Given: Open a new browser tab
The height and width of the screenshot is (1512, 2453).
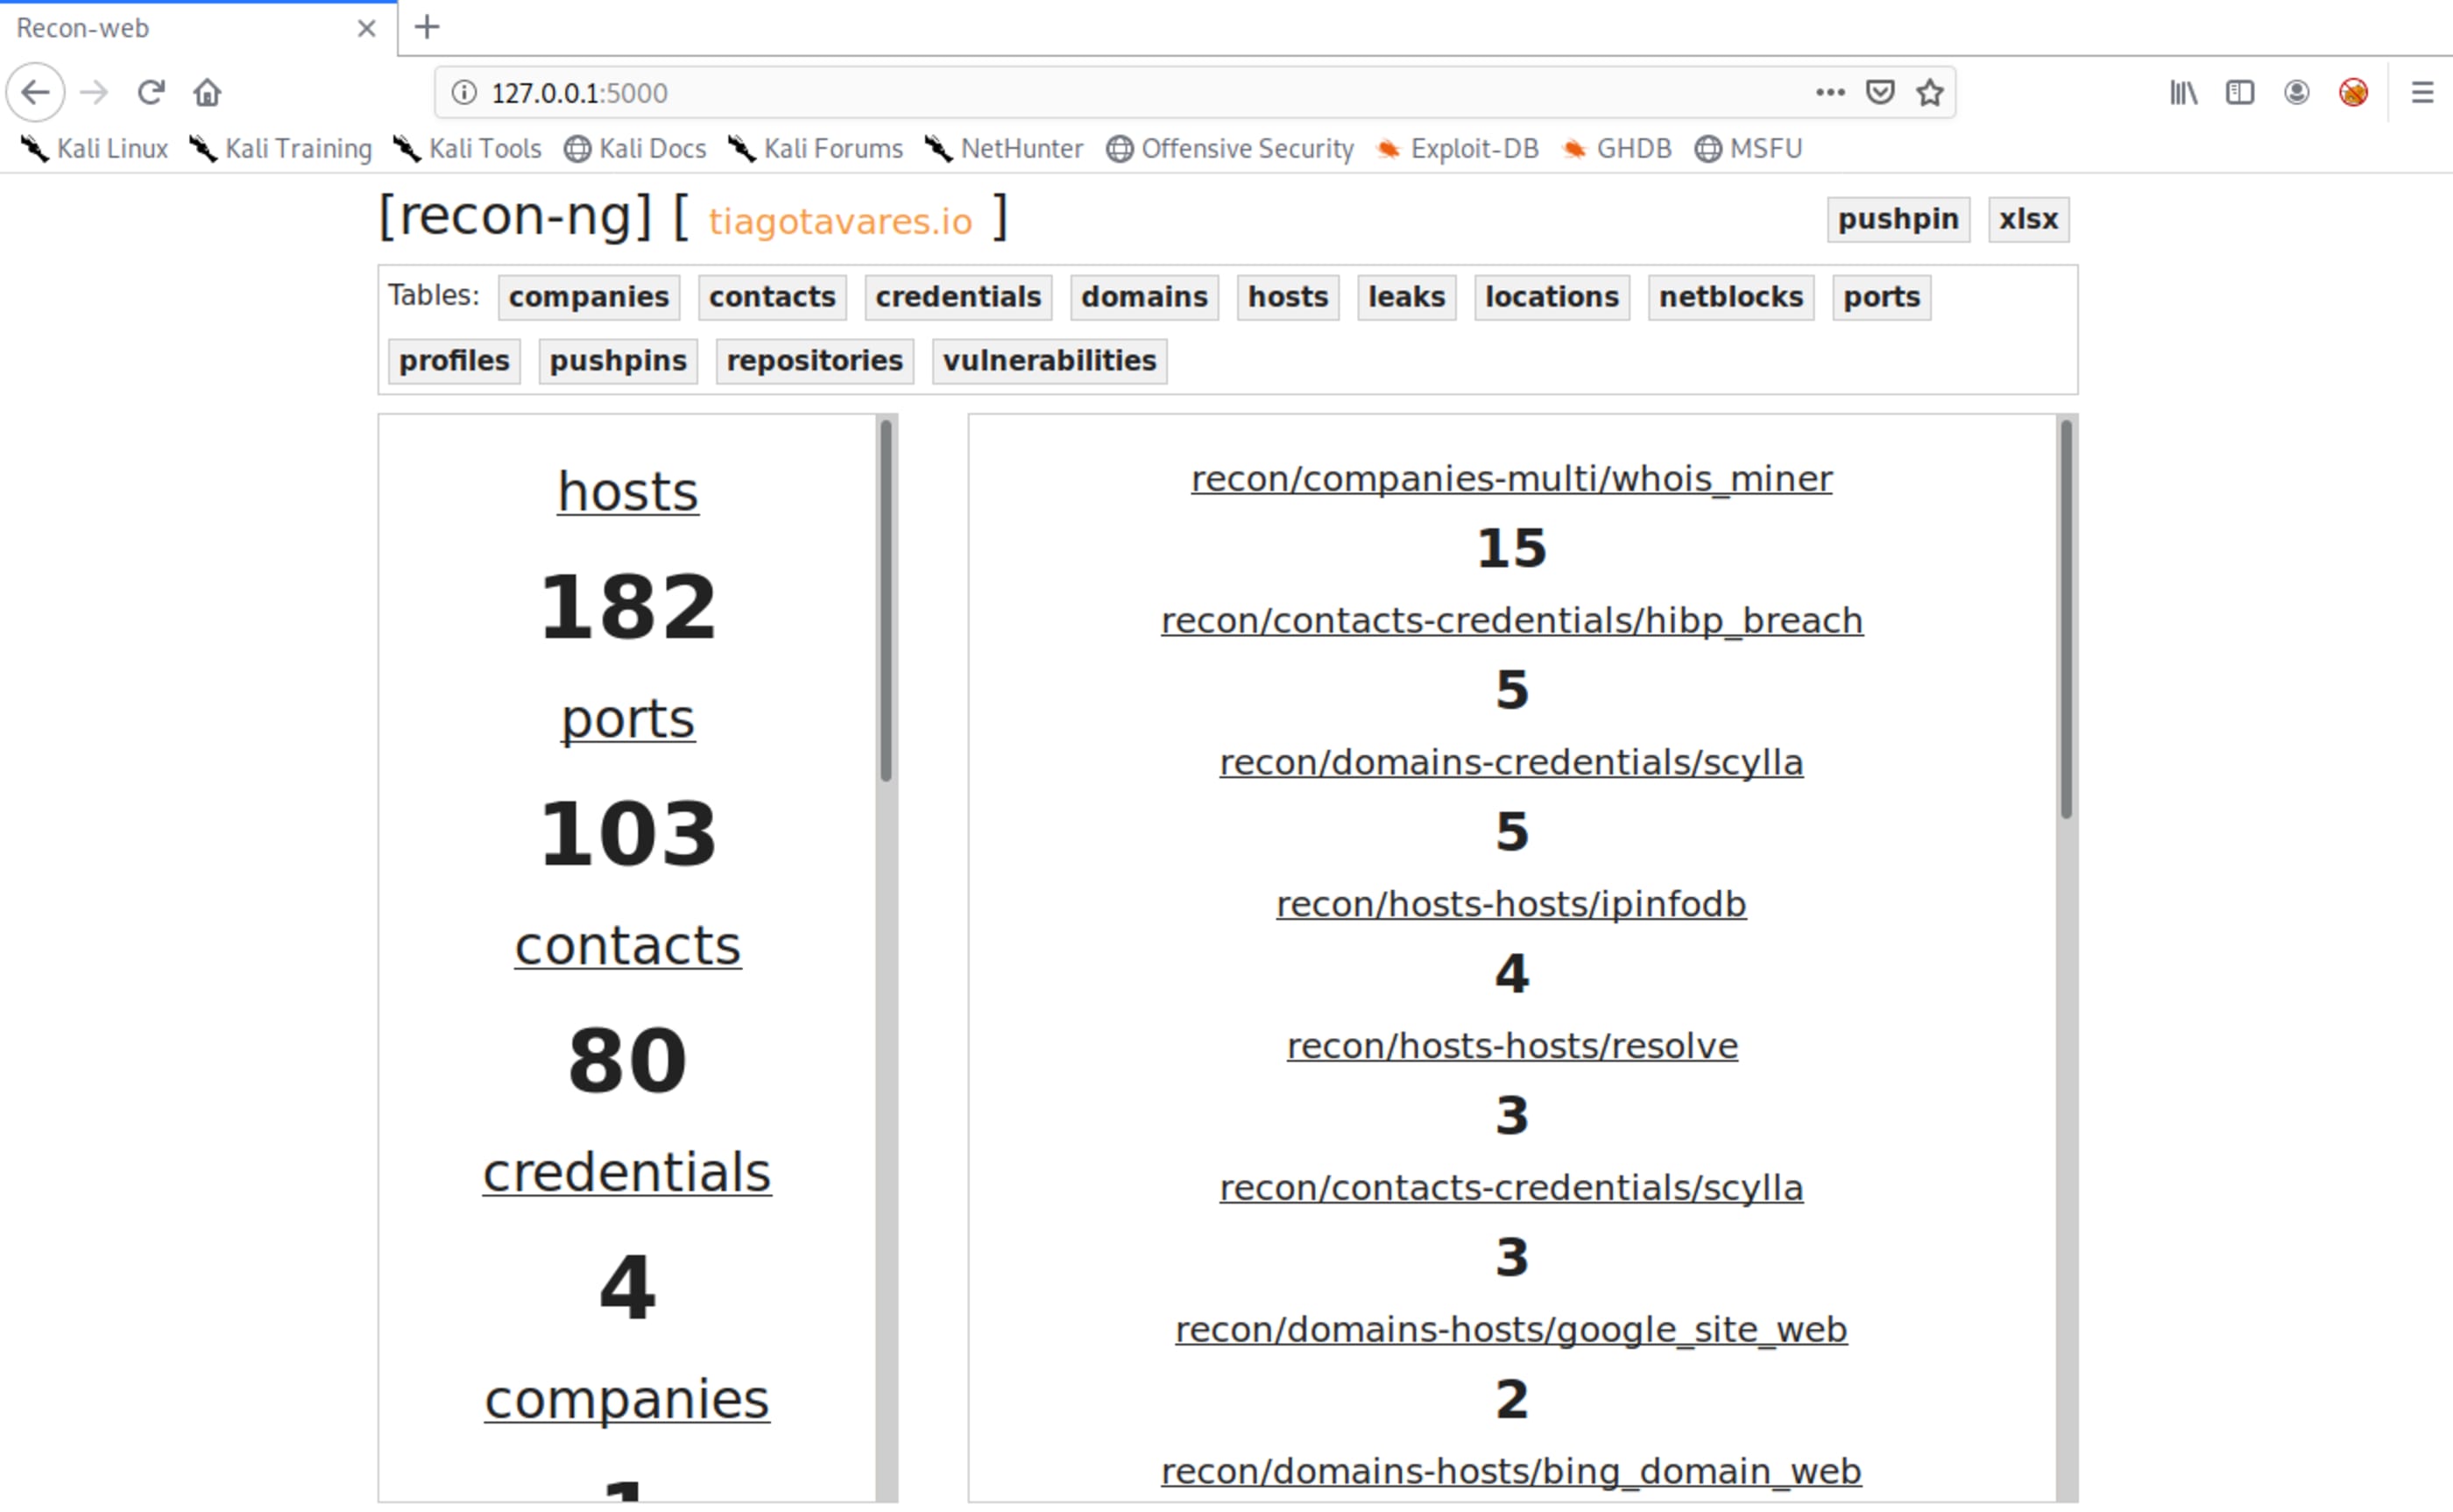Looking at the screenshot, I should tap(427, 27).
